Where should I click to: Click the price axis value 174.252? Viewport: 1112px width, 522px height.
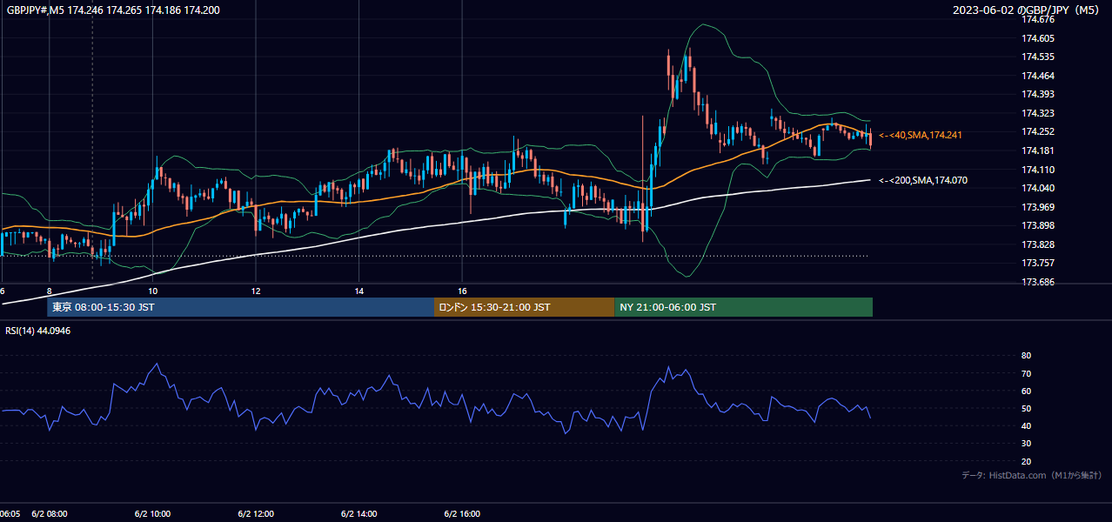click(x=1038, y=132)
